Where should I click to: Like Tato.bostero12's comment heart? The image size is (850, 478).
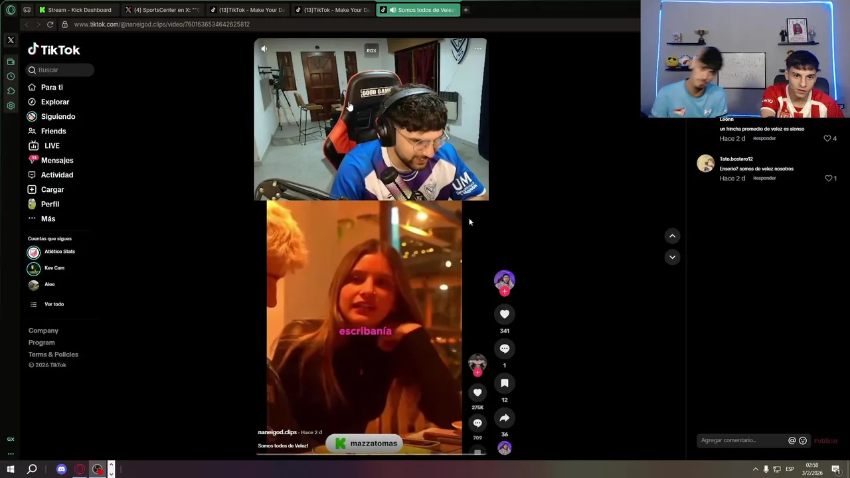[x=828, y=179]
